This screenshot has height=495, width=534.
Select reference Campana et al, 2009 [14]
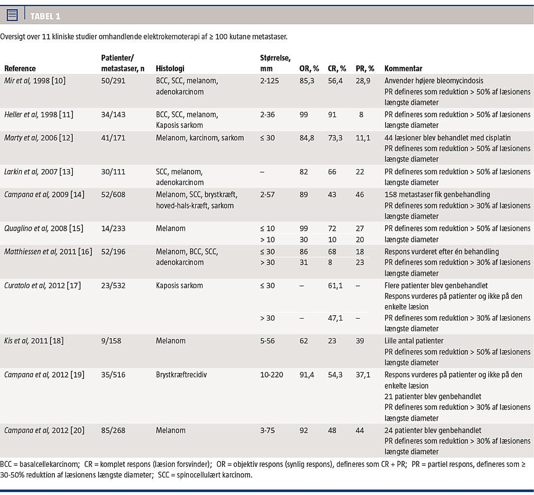[x=44, y=194]
